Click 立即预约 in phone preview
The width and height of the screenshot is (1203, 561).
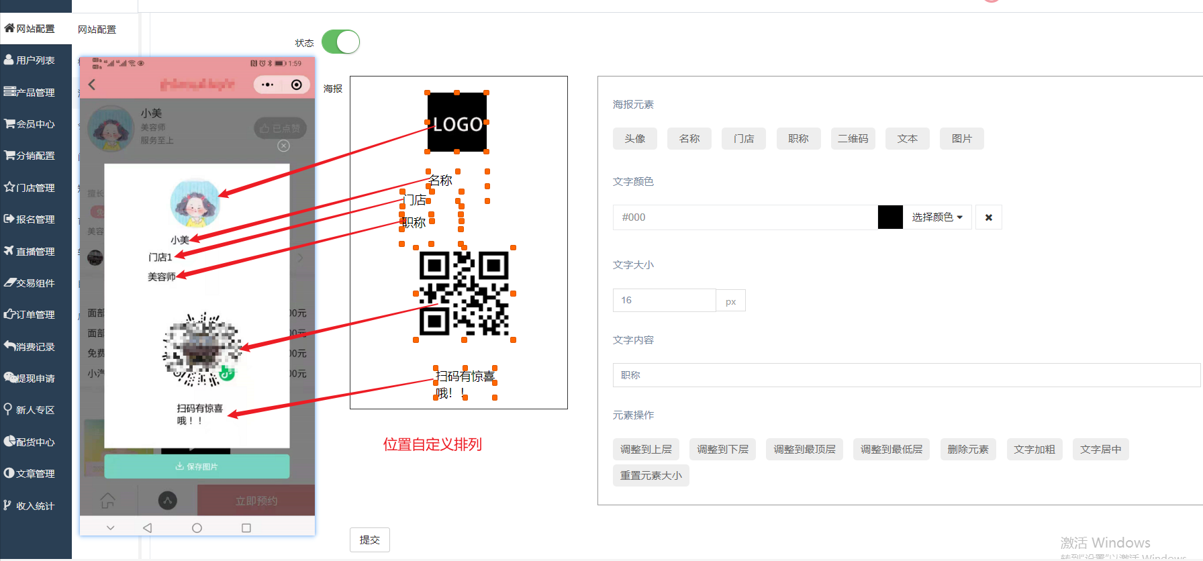point(256,501)
